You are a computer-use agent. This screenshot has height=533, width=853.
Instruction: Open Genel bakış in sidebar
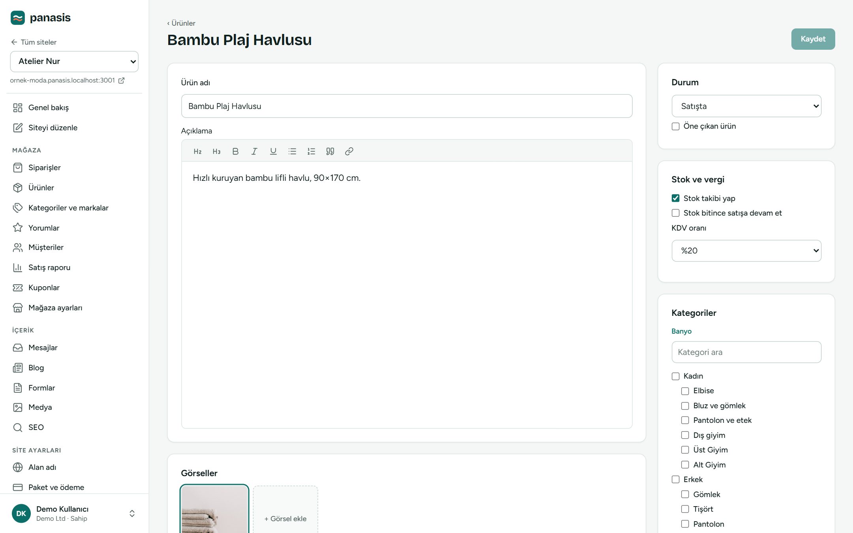coord(74,108)
